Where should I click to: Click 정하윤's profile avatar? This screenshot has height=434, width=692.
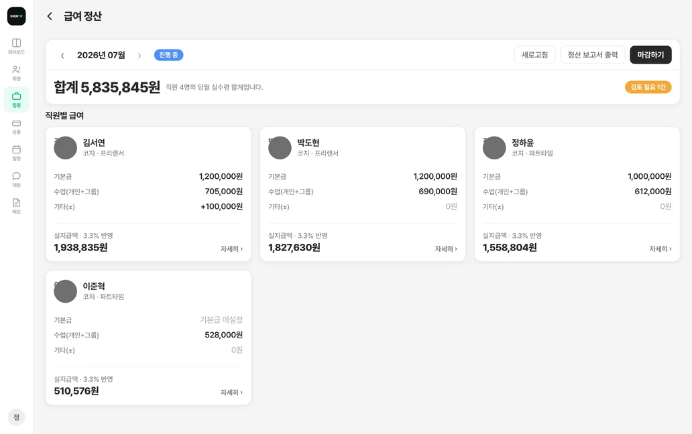pyautogui.click(x=494, y=147)
